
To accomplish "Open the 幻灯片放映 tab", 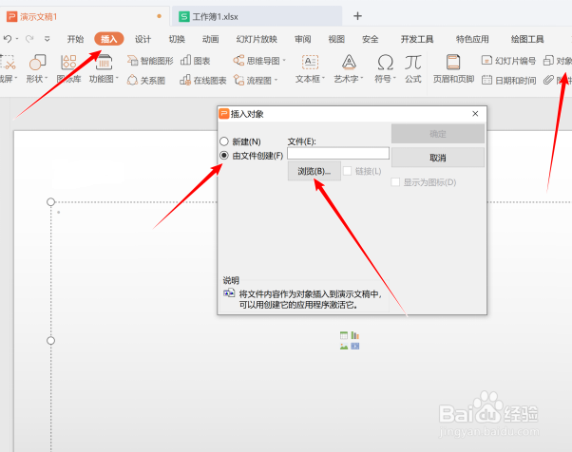I will [x=257, y=39].
